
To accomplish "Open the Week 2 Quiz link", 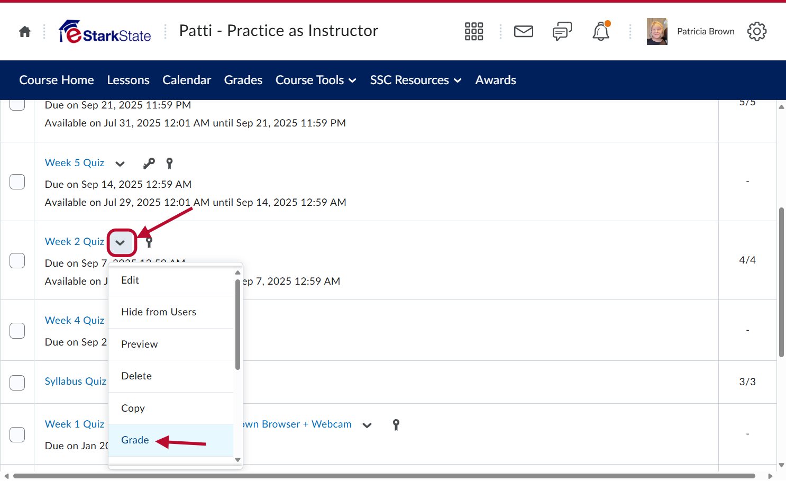I will [x=75, y=242].
